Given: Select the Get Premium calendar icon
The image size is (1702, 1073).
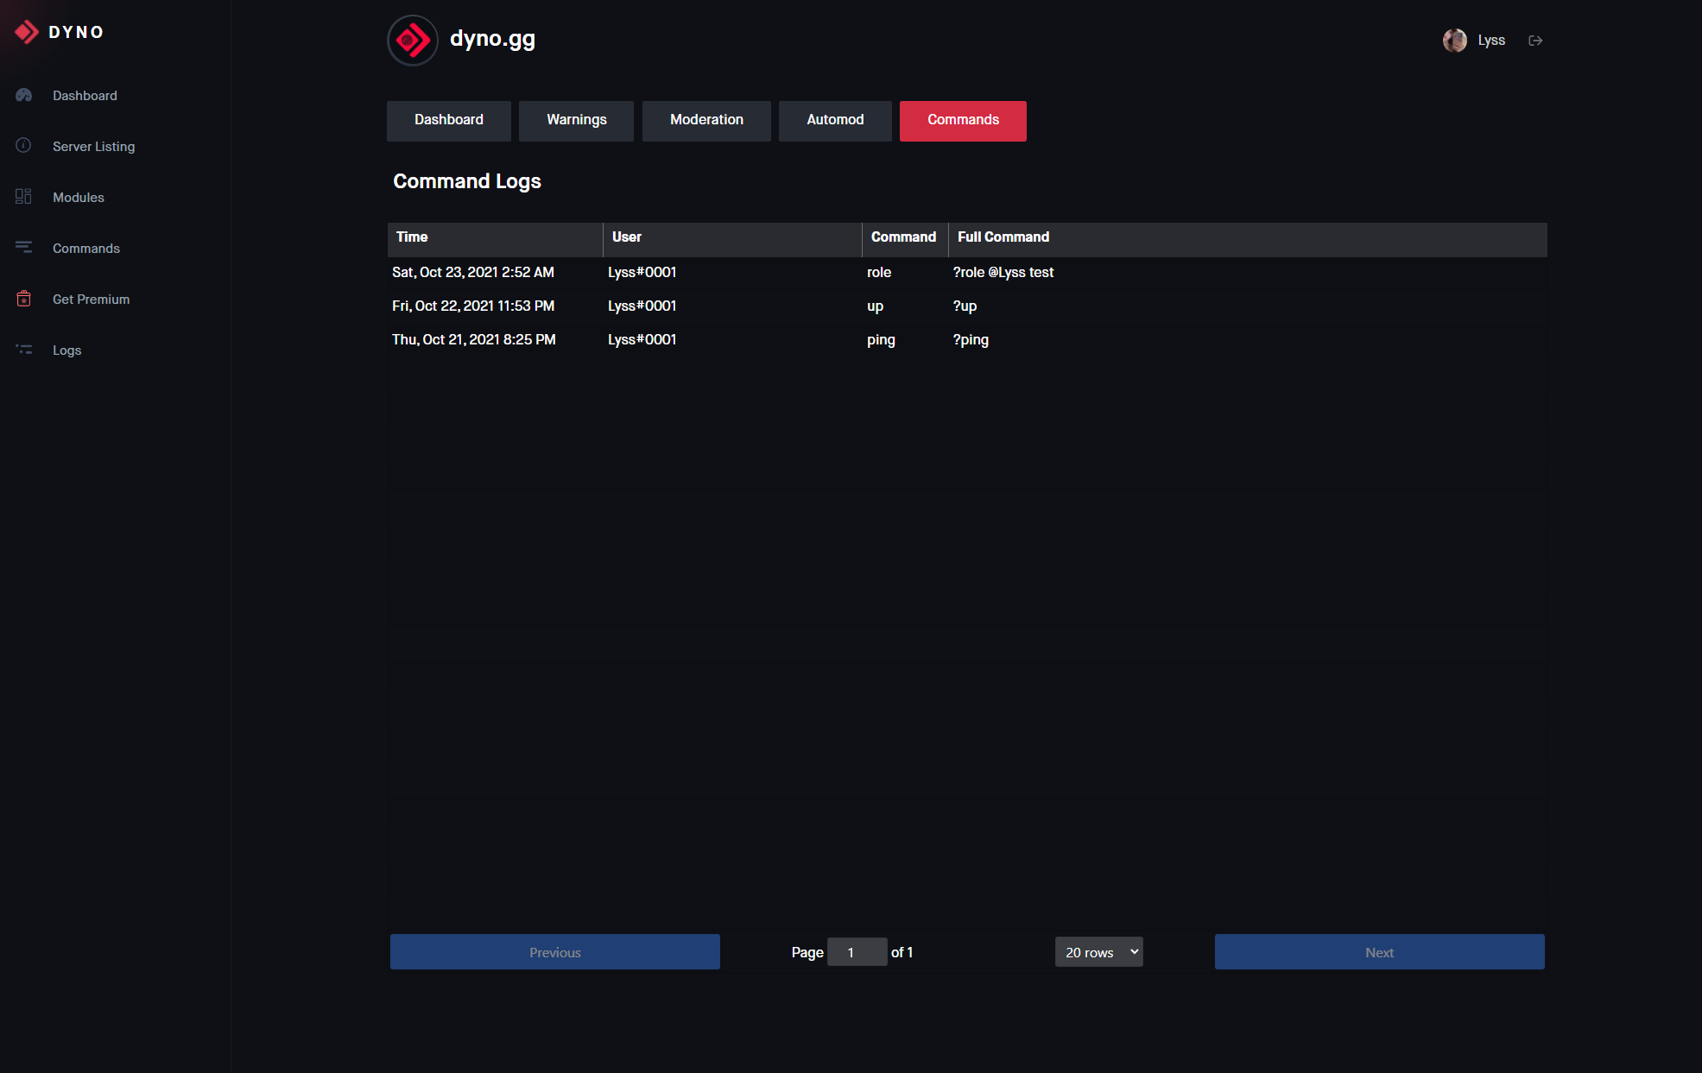Looking at the screenshot, I should point(22,300).
